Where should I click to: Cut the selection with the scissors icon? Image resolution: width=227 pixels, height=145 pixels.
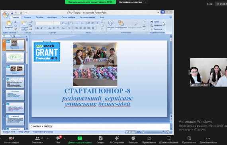[15, 22]
